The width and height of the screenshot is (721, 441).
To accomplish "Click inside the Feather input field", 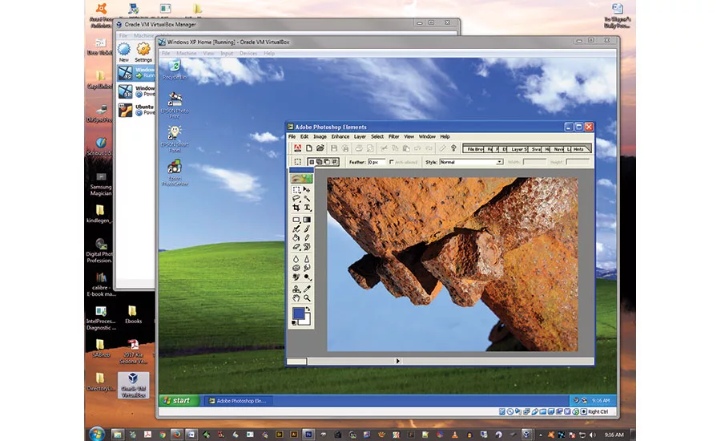I will 377,162.
